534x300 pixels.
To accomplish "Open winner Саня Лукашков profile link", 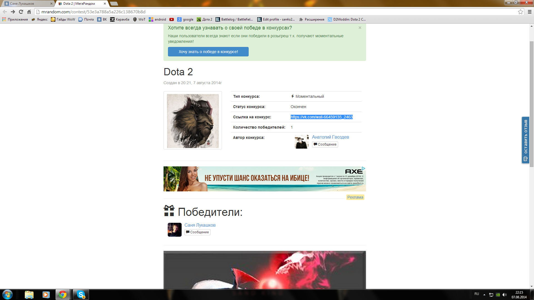I will 200,225.
